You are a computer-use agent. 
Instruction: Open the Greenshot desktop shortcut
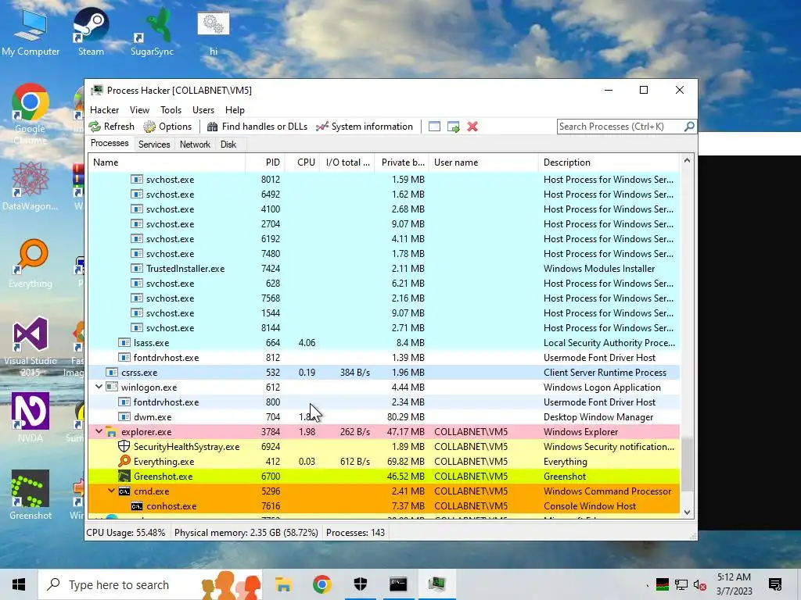31,495
